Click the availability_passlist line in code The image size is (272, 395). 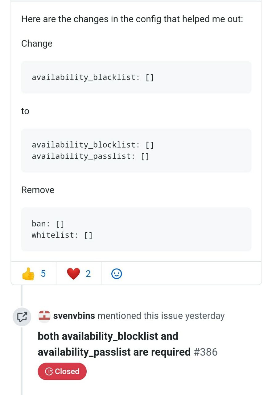pyautogui.click(x=90, y=156)
